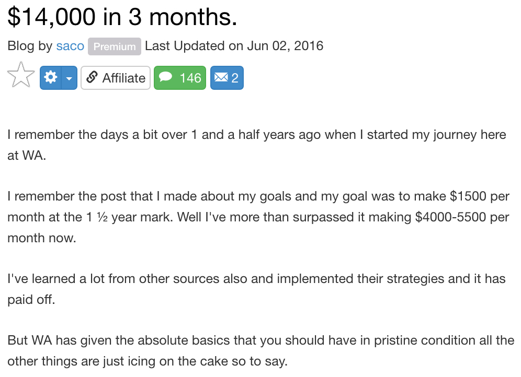Click paragraph starting 'I remember the days'
Viewport: 521px width, 377px height.
coord(257,145)
